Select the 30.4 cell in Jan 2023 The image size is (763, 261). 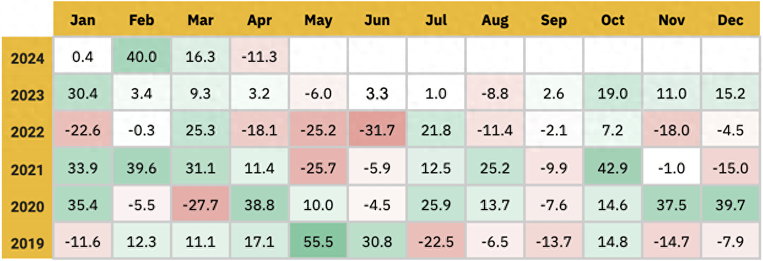[83, 93]
